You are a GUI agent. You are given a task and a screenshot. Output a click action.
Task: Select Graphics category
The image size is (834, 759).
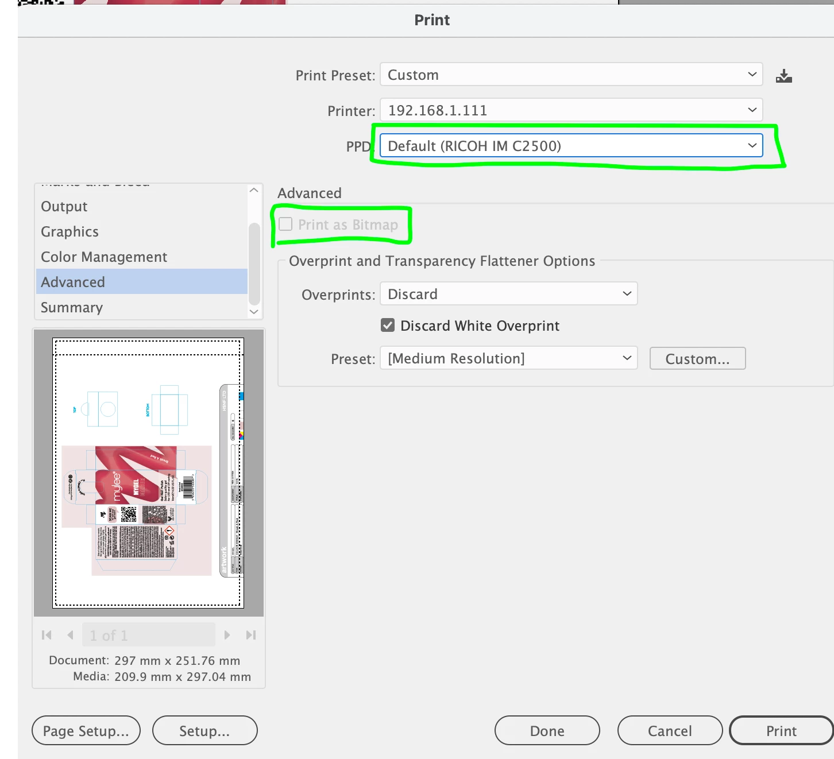tap(142, 231)
